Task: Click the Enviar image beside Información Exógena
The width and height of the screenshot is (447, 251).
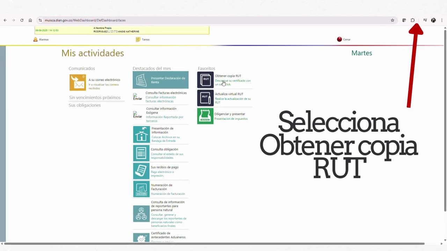Action: click(x=138, y=114)
